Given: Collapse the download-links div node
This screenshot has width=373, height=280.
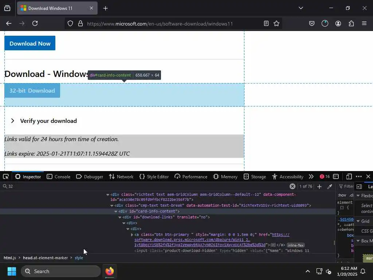Looking at the screenshot, I should (120, 217).
